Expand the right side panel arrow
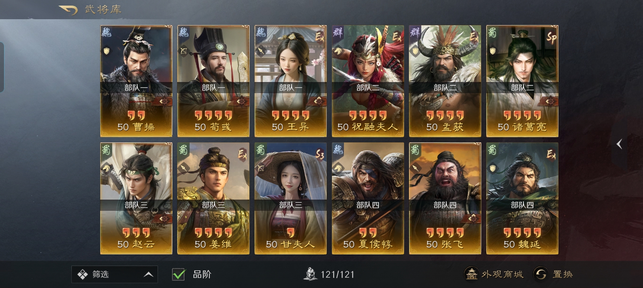The width and height of the screenshot is (643, 288). coord(619,144)
